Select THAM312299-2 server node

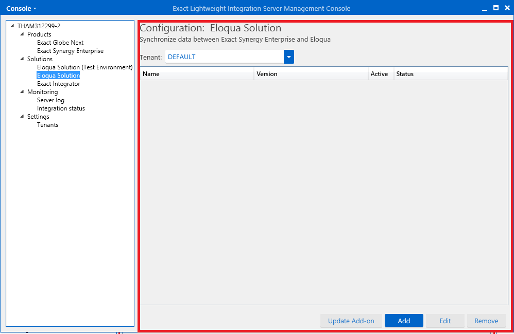[x=39, y=26]
